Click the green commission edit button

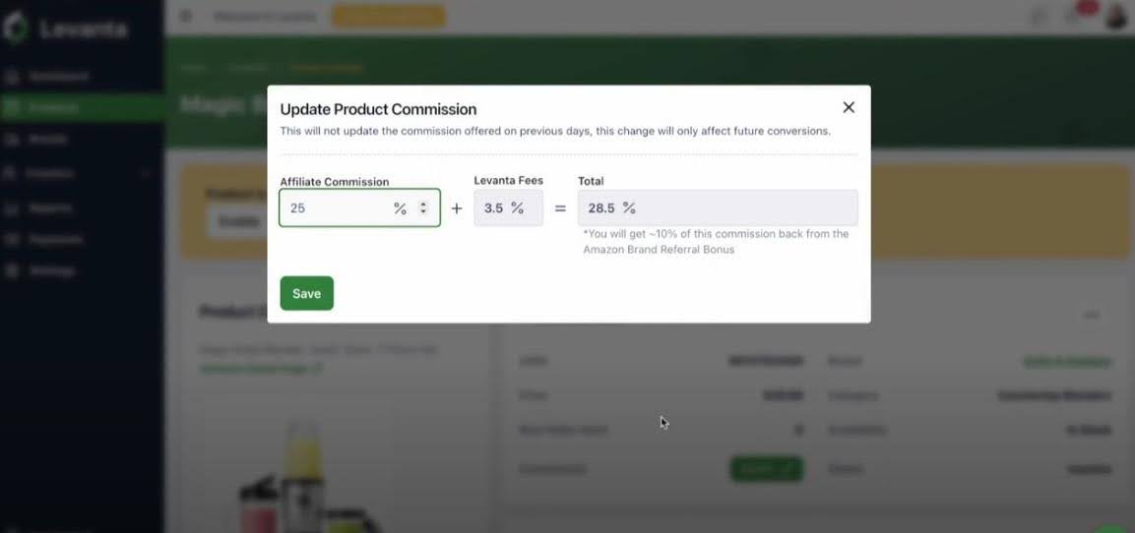point(766,469)
